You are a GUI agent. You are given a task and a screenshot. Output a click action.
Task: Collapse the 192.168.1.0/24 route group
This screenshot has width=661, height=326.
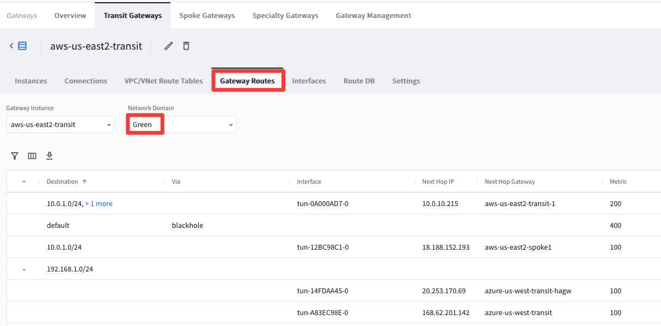click(x=24, y=269)
